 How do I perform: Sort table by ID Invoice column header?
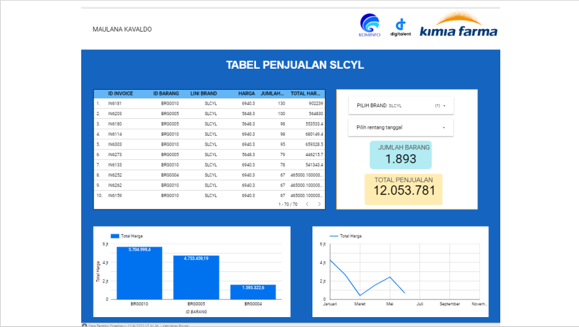120,94
